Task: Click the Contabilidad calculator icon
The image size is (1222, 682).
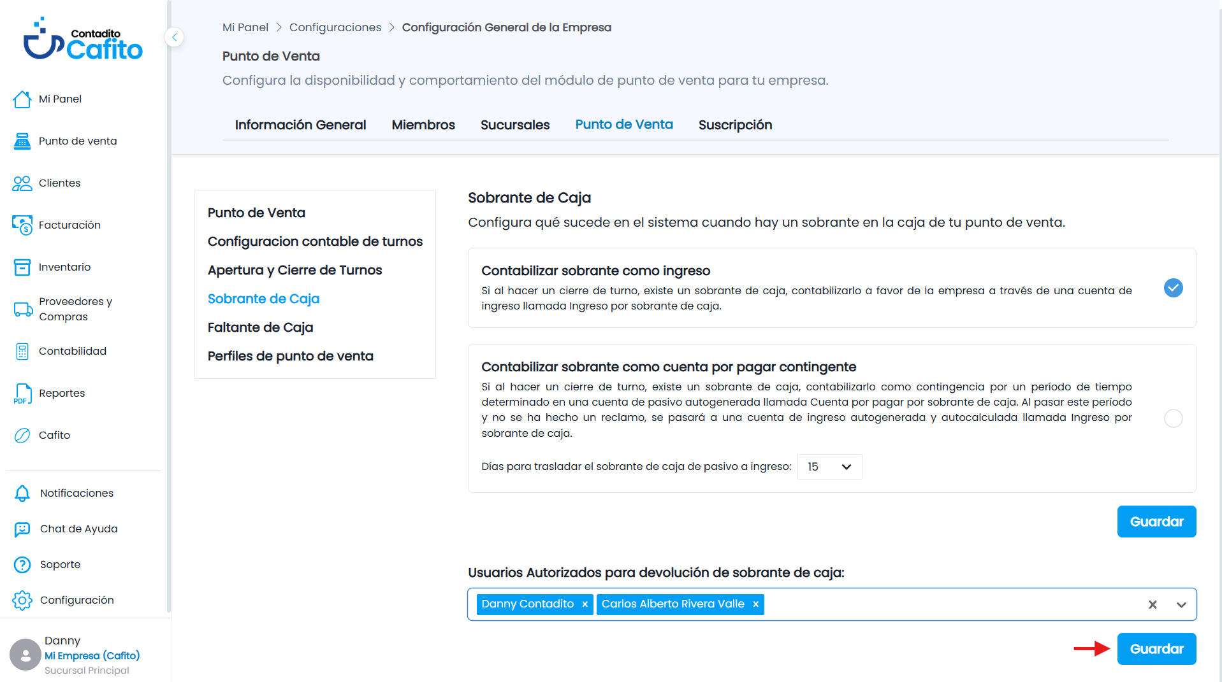Action: (x=22, y=352)
